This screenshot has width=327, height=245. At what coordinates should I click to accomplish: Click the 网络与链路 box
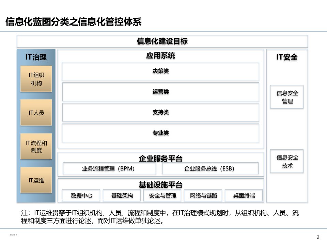[203, 195]
